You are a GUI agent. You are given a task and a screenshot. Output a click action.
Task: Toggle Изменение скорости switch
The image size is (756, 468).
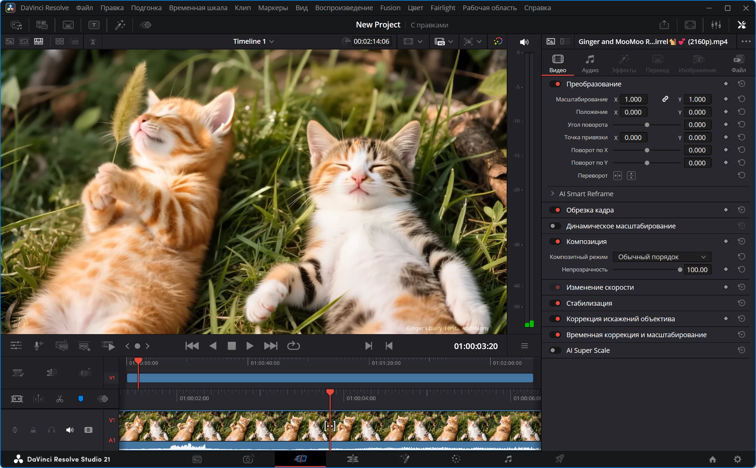pyautogui.click(x=555, y=287)
